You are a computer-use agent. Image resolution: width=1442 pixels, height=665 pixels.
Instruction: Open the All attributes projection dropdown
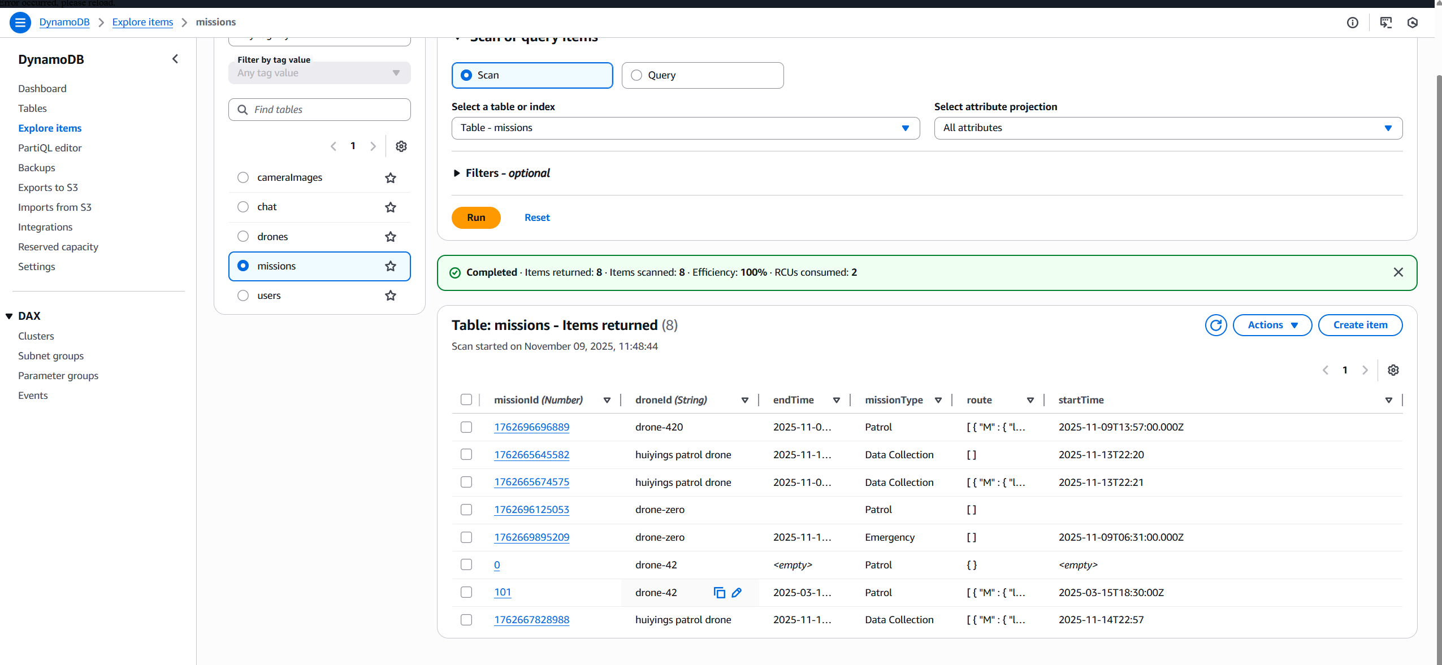[1168, 128]
